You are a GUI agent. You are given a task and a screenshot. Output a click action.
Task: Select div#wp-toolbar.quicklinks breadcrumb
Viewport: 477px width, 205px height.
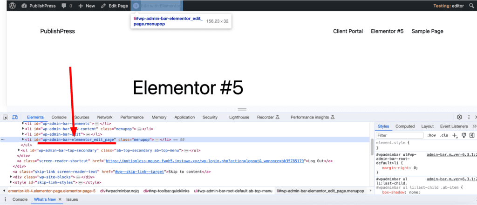(166, 191)
